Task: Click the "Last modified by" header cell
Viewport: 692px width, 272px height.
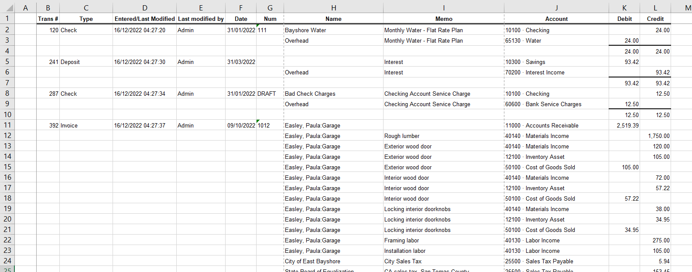Action: click(201, 19)
